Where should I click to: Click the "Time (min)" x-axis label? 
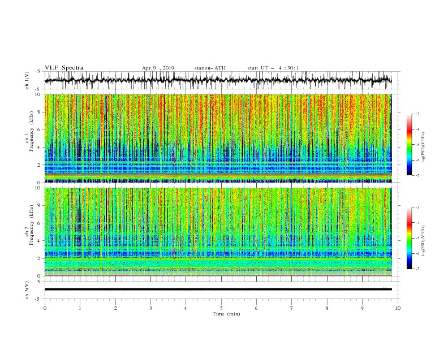[x=226, y=314]
